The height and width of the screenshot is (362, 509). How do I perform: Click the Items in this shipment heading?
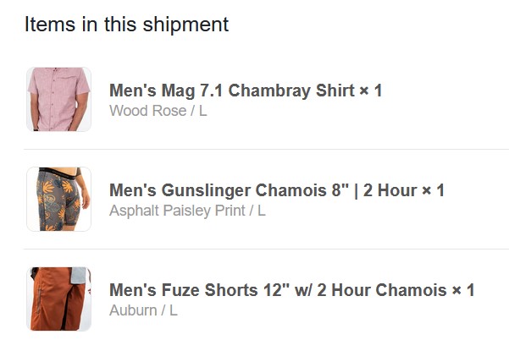click(x=126, y=24)
